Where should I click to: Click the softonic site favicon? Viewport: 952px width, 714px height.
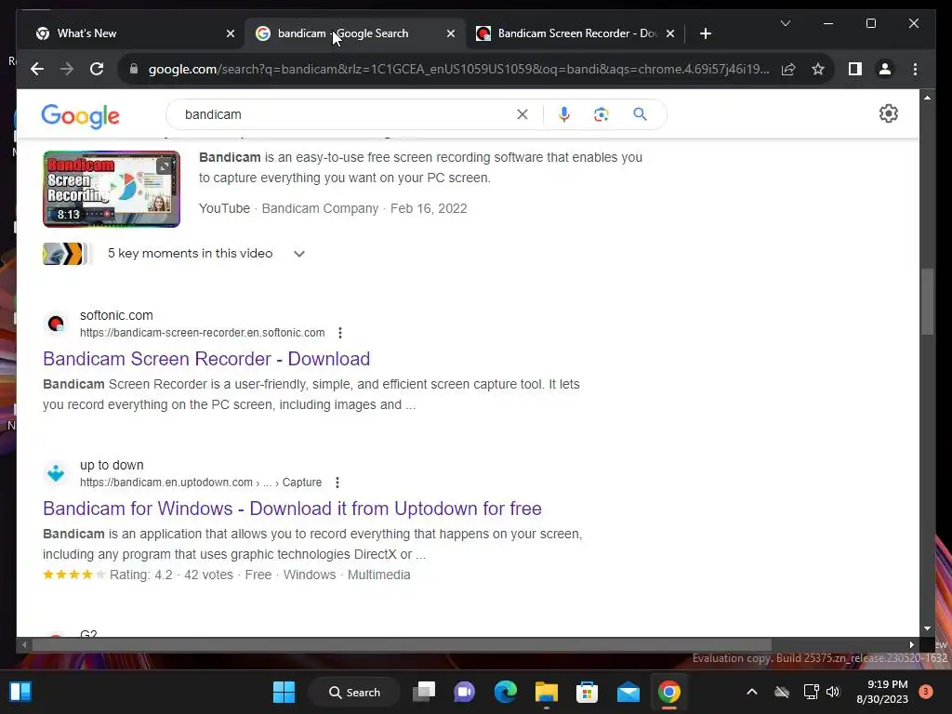click(x=56, y=324)
